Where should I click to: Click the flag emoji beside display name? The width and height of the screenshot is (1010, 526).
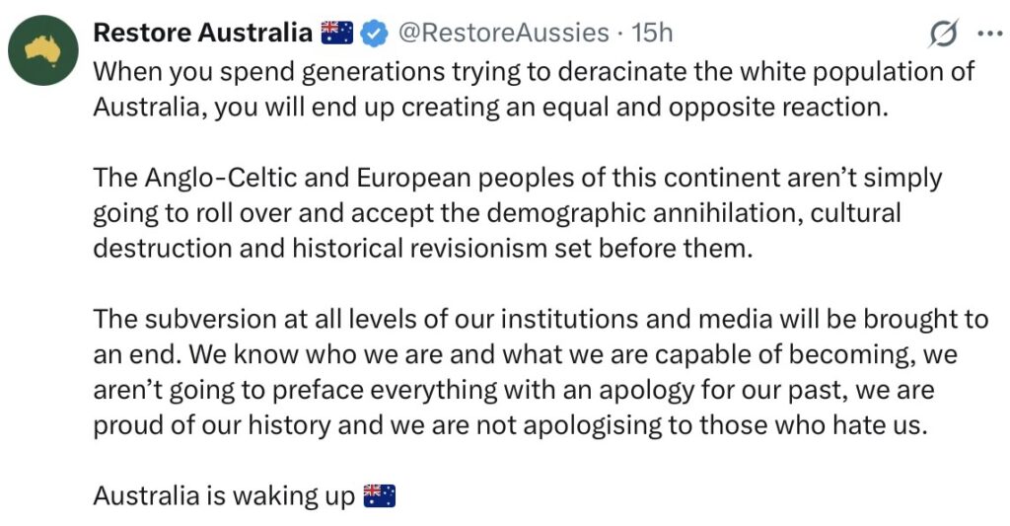337,33
